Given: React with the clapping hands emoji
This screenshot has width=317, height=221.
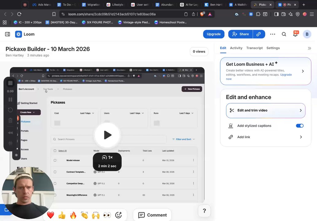Looking at the screenshot, I should coord(84,215).
